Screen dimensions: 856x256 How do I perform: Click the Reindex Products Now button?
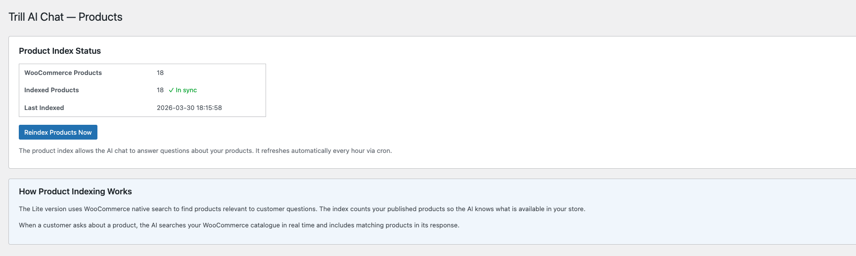coord(58,132)
